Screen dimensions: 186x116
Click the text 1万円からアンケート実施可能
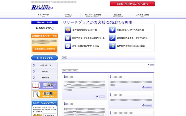(x=130, y=30)
